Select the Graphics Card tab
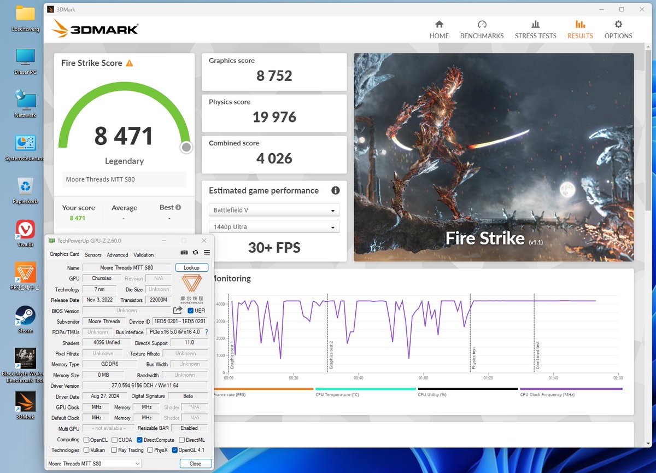The height and width of the screenshot is (473, 656). [65, 254]
